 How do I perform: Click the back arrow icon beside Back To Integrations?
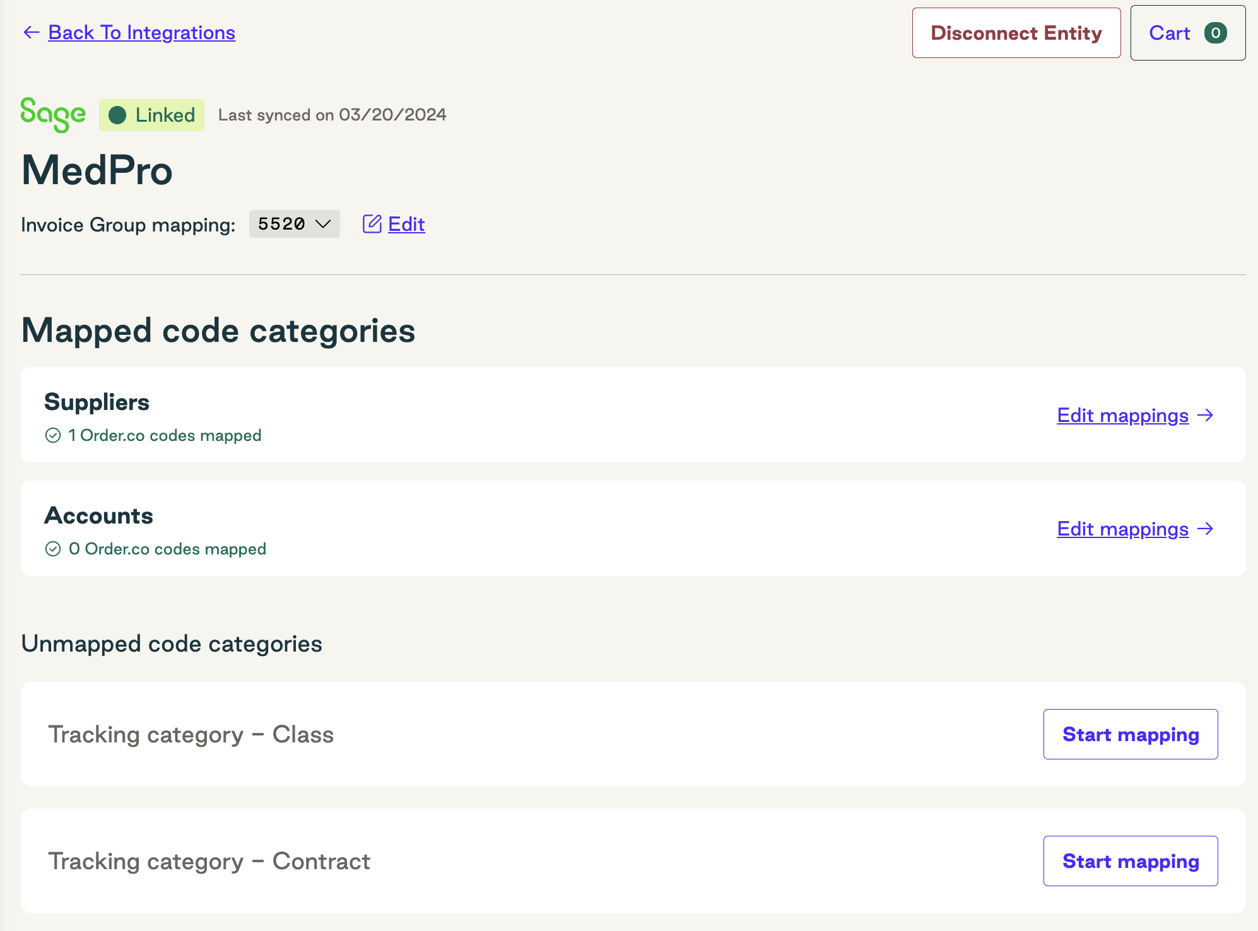click(x=31, y=32)
